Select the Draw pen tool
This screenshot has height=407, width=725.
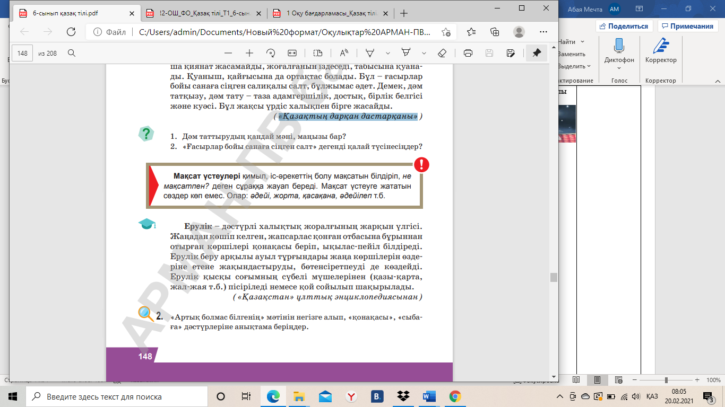point(370,53)
